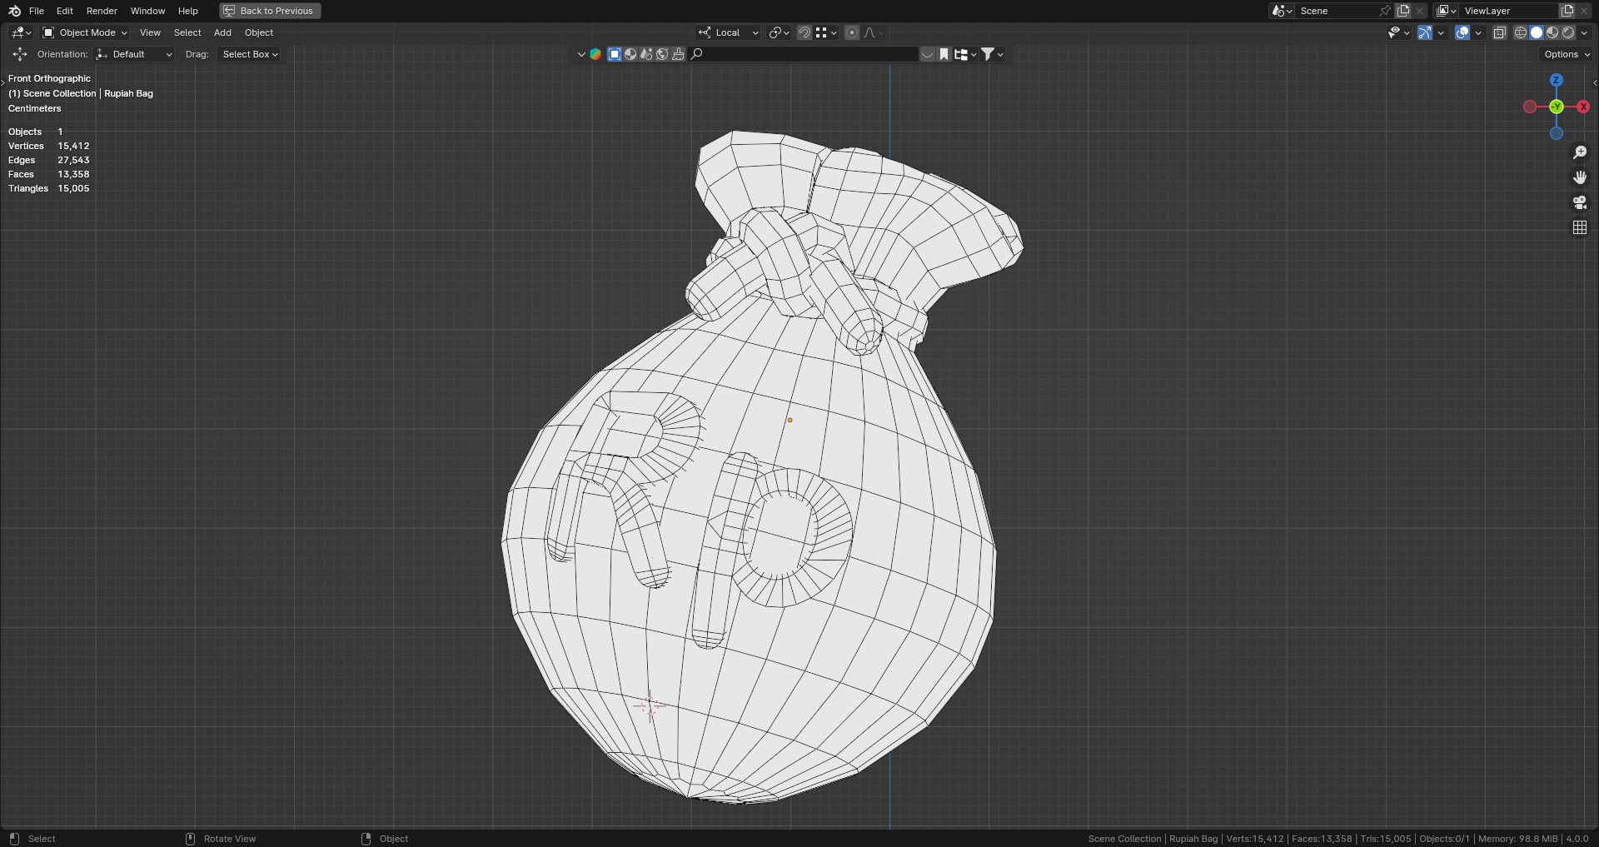
Task: Open the viewport View menu
Action: [150, 32]
